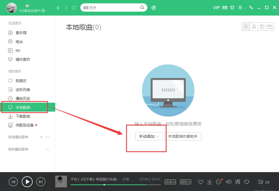Click artist name 许嵩
The image size is (279, 191).
pyautogui.click(x=126, y=179)
